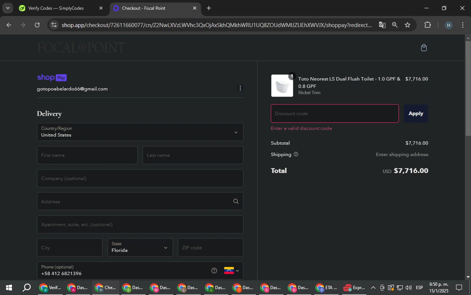Screen dimensions: 471x295
Task: Open the ExpressVPN taskbar item
Action: 354,287
